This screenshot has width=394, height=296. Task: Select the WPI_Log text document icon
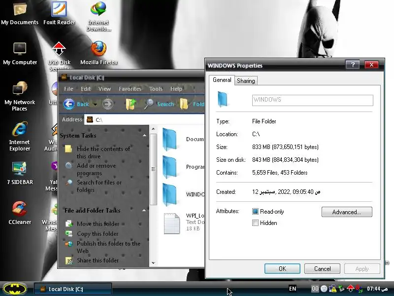[x=172, y=223]
